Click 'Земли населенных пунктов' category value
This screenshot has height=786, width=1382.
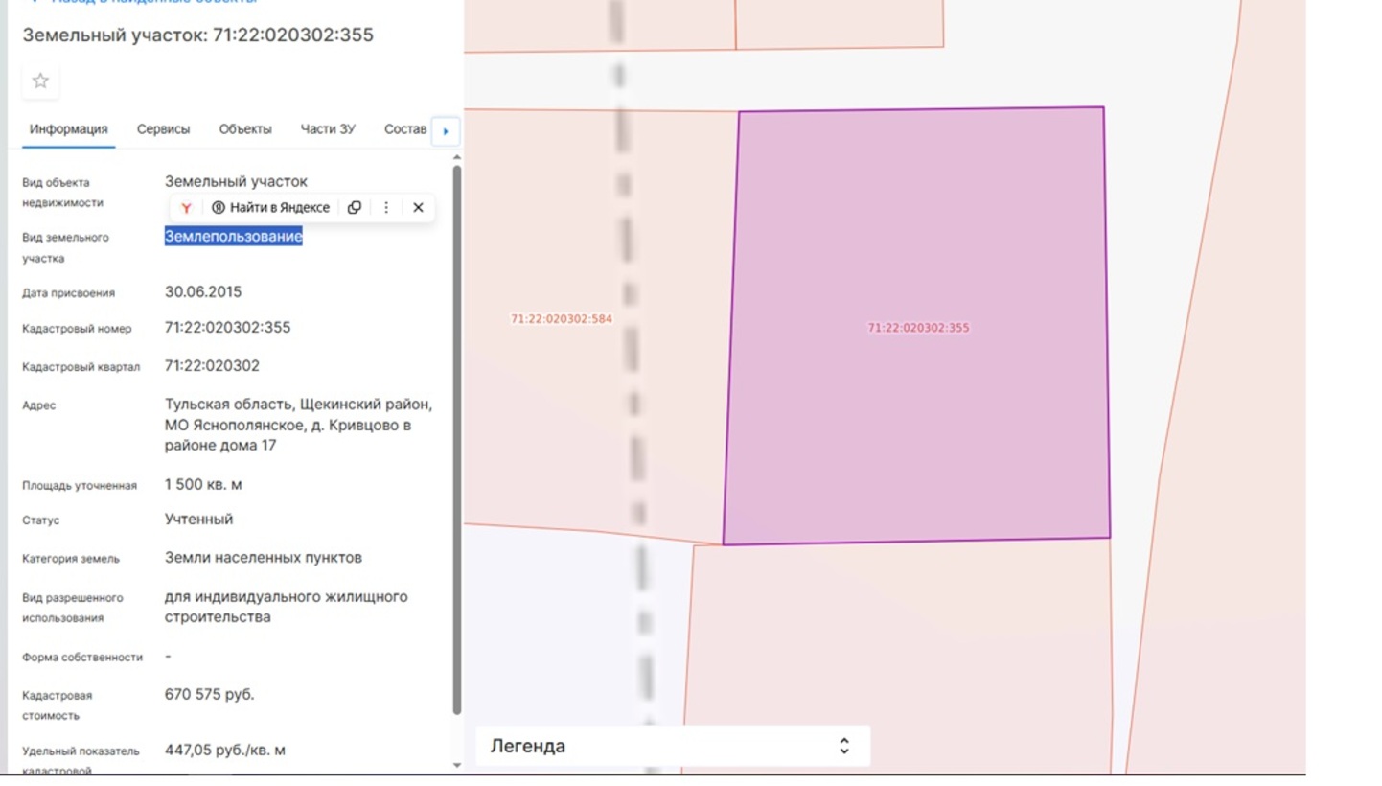264,558
